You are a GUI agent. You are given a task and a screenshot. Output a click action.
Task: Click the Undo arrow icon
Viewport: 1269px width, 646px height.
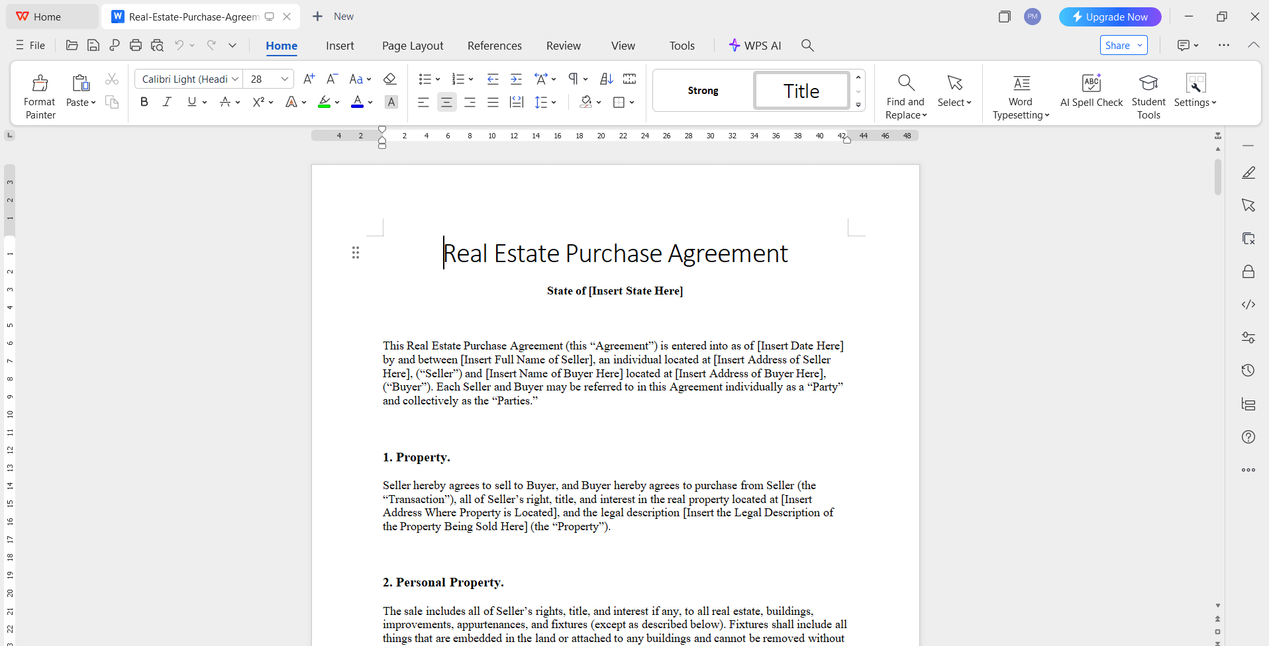click(179, 45)
